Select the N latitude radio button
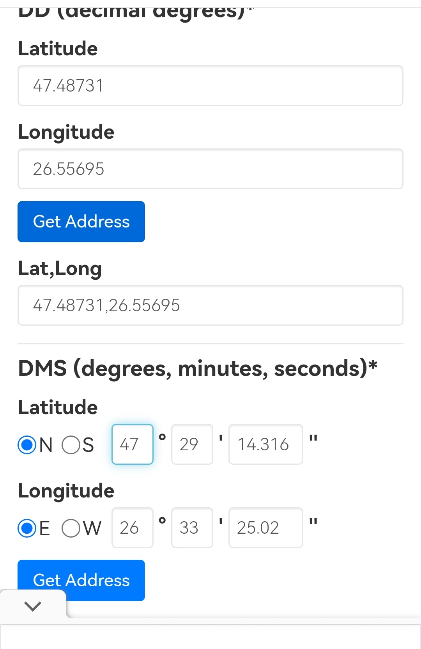 (x=27, y=444)
